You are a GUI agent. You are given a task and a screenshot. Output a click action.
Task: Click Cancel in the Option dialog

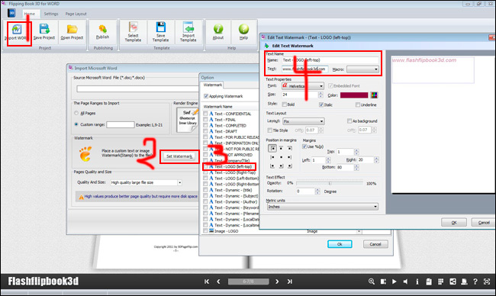pyautogui.click(x=375, y=244)
